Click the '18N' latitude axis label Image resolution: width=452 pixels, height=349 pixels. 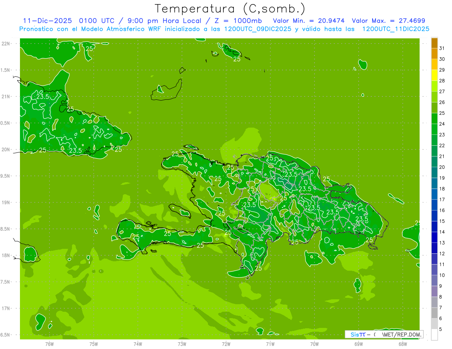(x=5, y=255)
